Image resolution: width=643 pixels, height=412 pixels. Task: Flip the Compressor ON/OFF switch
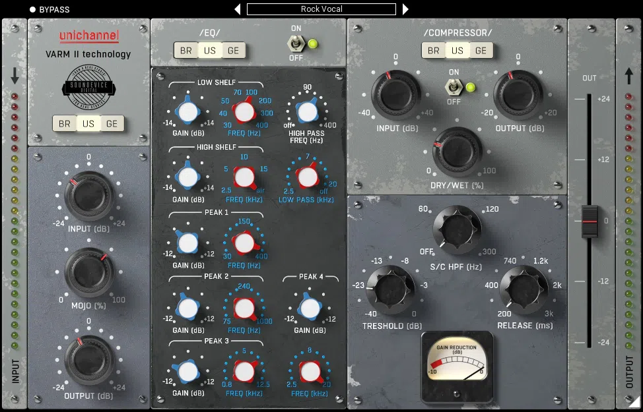[x=454, y=86]
